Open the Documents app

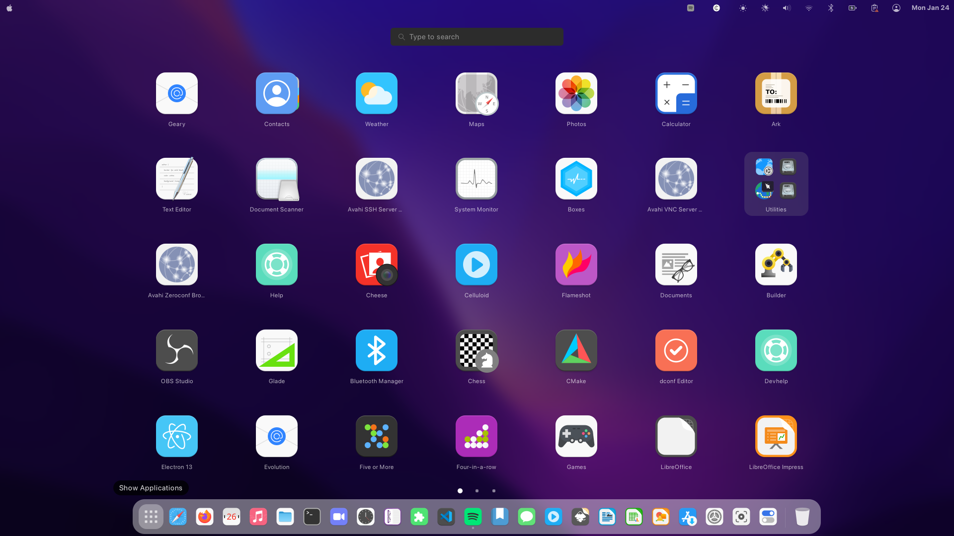click(x=676, y=265)
